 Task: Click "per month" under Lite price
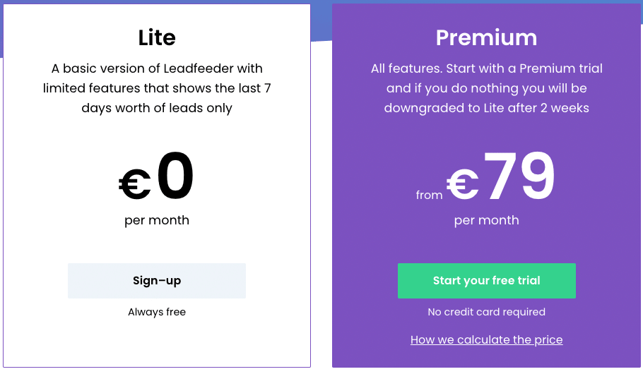(157, 220)
